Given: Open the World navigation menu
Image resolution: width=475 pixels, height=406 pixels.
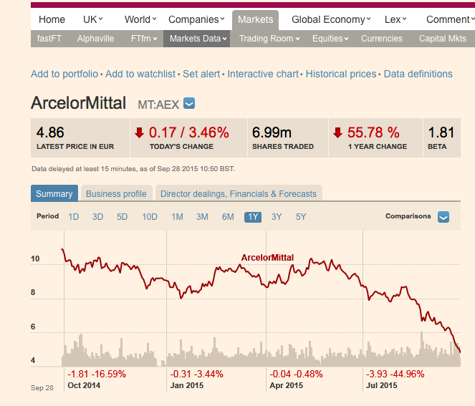Looking at the screenshot, I should tap(140, 19).
